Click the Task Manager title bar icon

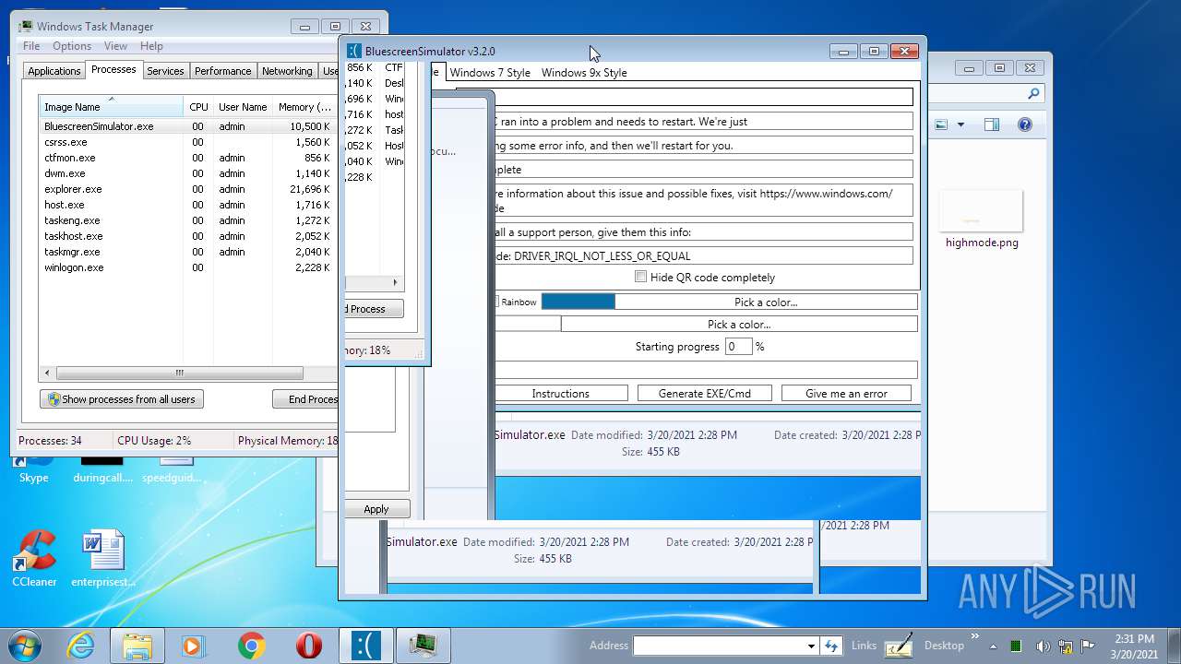pyautogui.click(x=26, y=26)
